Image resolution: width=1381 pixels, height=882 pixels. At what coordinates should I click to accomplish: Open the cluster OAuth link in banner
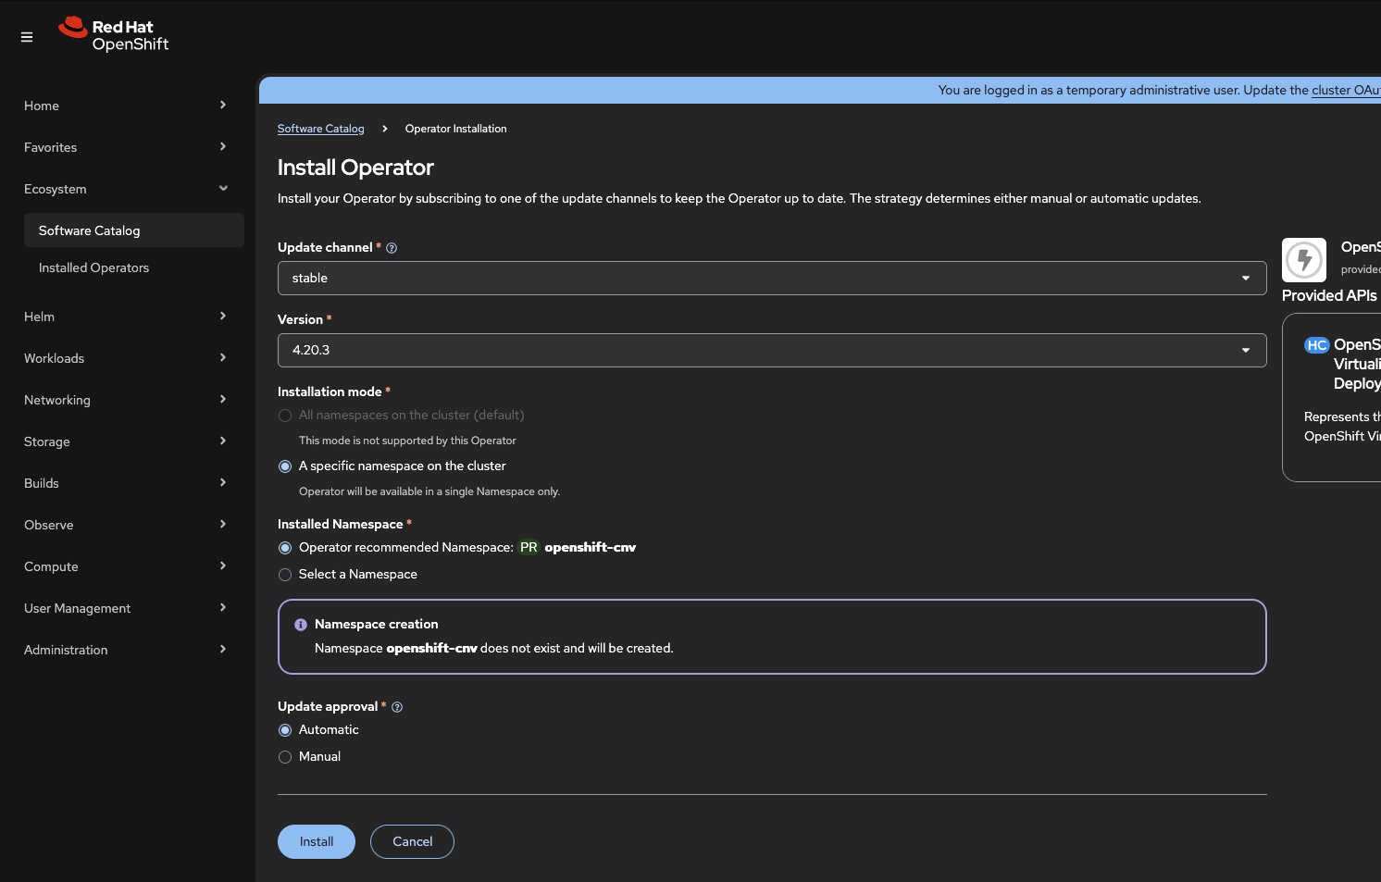1346,90
